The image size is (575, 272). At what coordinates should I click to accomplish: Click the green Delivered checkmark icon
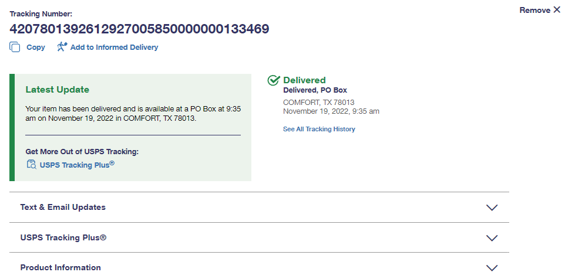point(273,80)
